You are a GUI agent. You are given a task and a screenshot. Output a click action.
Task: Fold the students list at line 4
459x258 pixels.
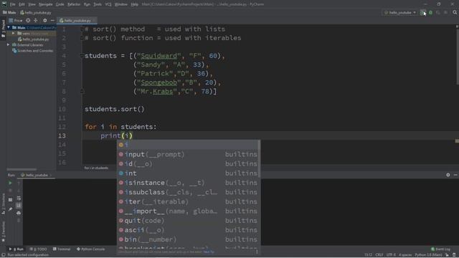point(82,56)
